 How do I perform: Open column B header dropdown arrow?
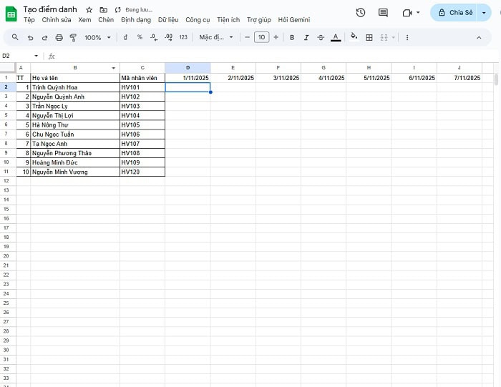pos(113,68)
